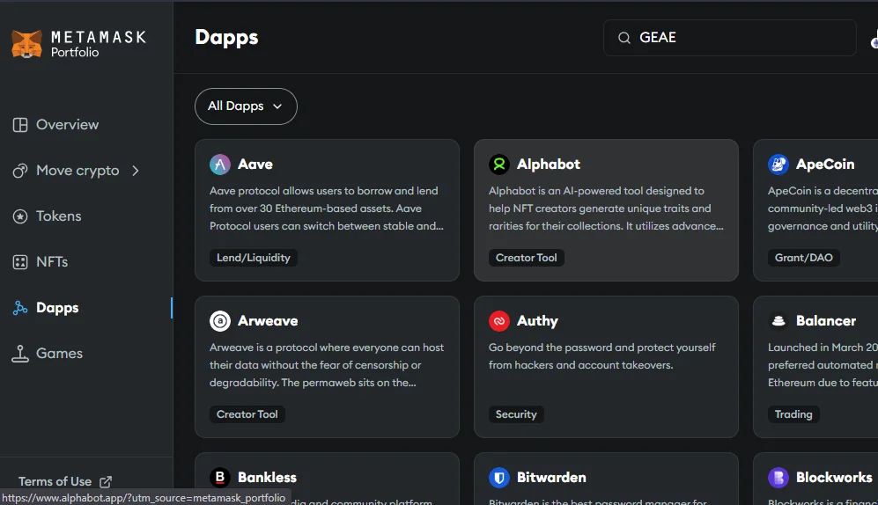The width and height of the screenshot is (878, 505).
Task: Click the Security tag on Authy
Action: 516,414
